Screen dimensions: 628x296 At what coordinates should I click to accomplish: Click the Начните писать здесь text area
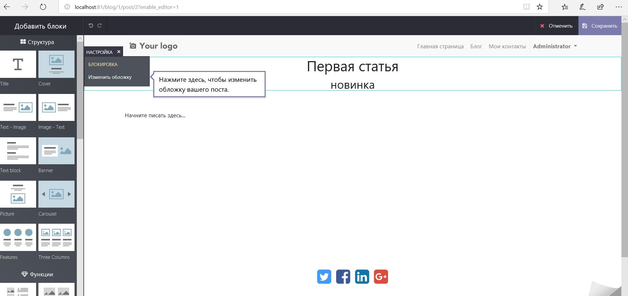(155, 115)
